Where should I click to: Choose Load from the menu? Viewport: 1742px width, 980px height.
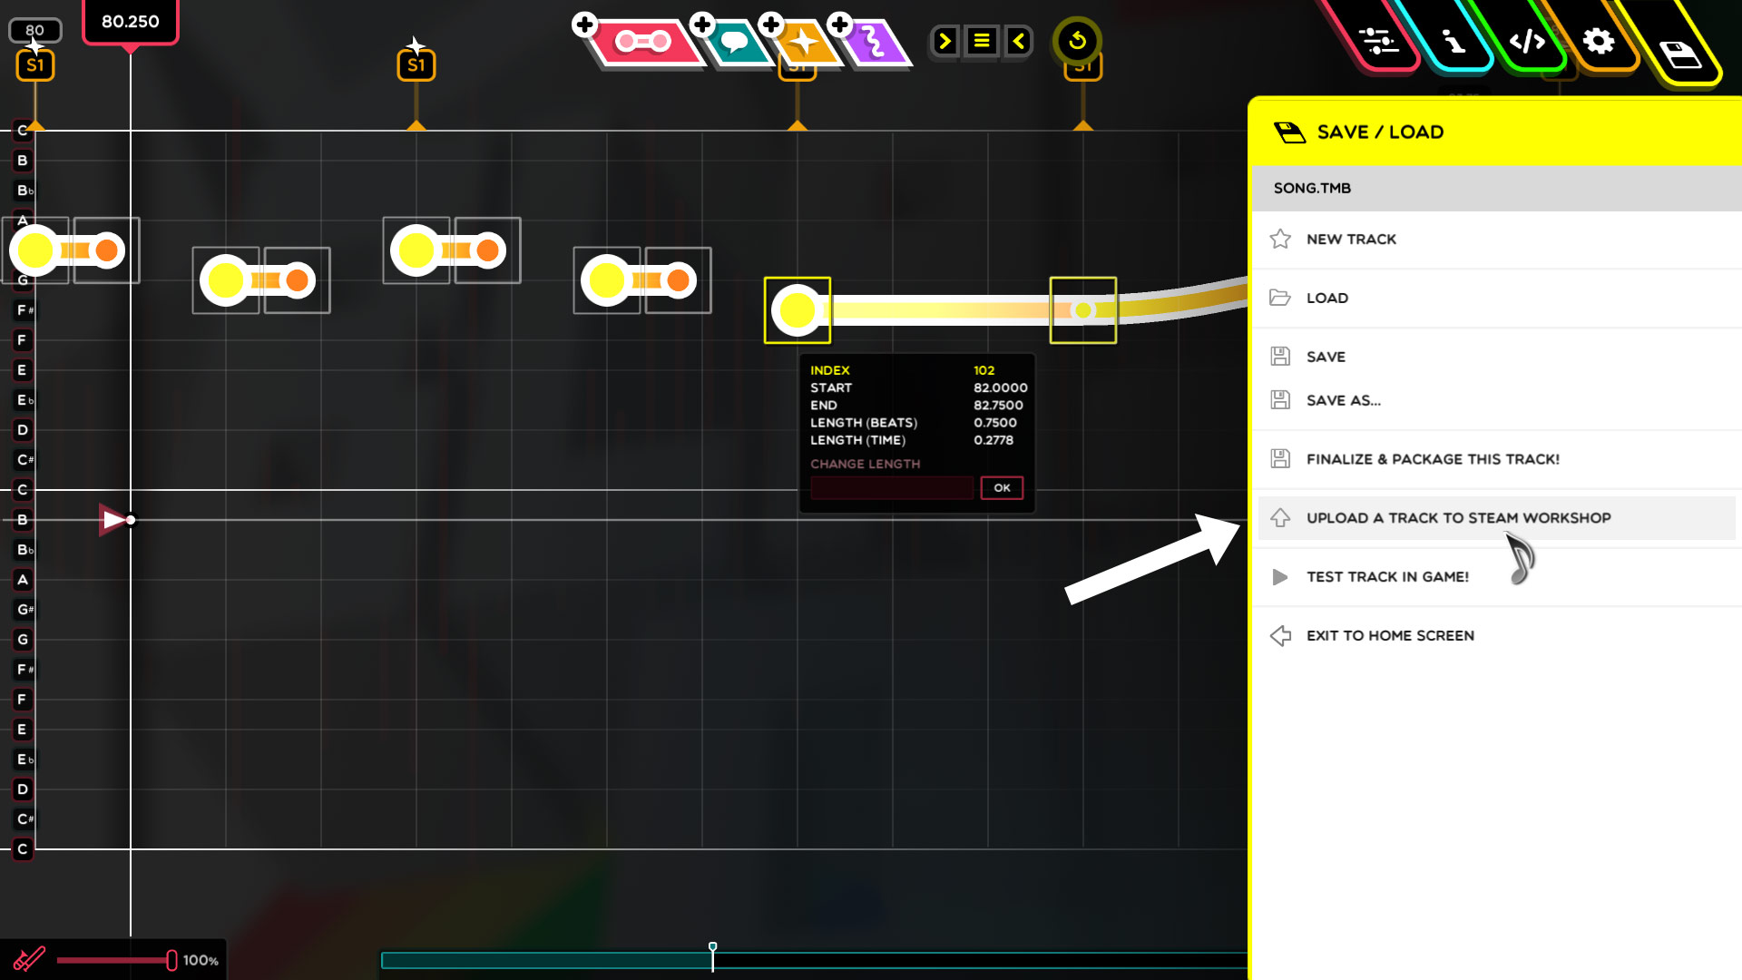1326,298
